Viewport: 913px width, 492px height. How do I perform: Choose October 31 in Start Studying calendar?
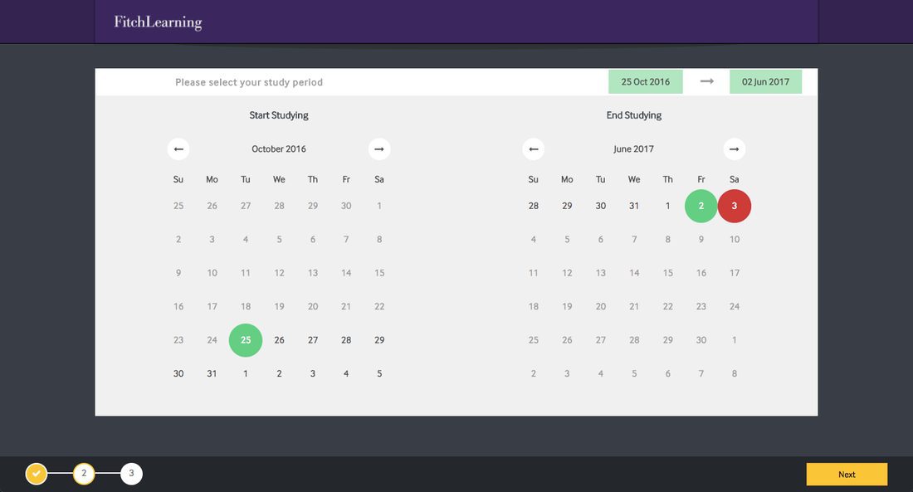pyautogui.click(x=212, y=374)
